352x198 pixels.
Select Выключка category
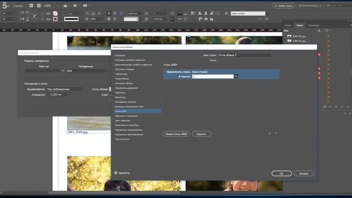tap(120, 97)
